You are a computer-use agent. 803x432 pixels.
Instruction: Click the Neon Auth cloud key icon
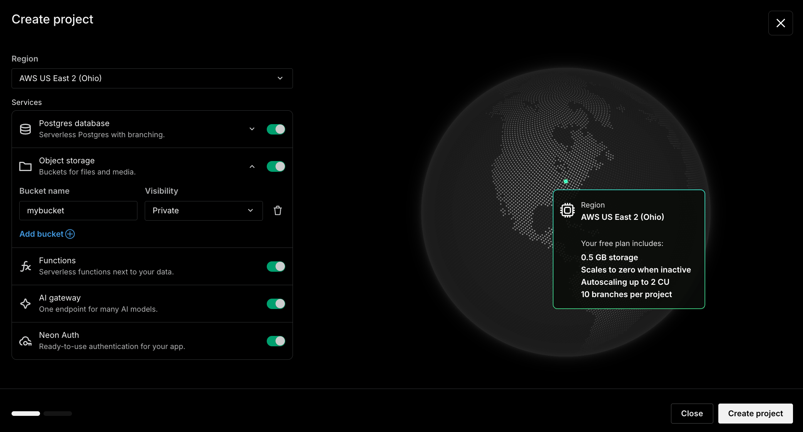25,341
